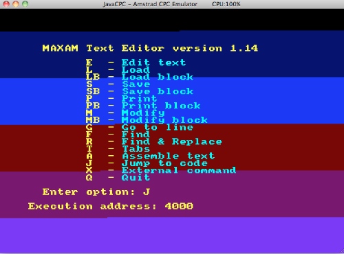This screenshot has width=344, height=254.
Task: Click the 'Enter option' prompt letter J
Action: (x=147, y=192)
